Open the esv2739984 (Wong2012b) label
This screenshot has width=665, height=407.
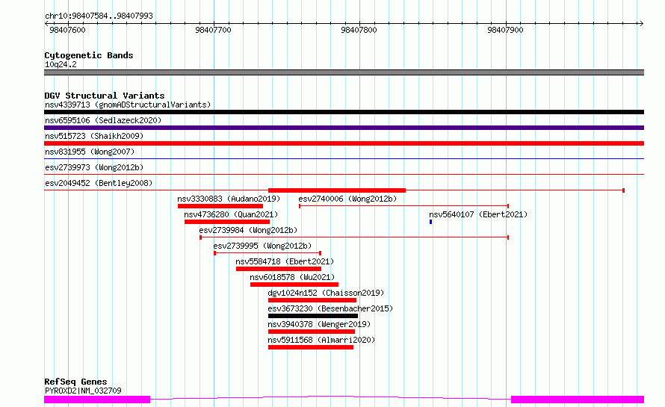point(248,230)
